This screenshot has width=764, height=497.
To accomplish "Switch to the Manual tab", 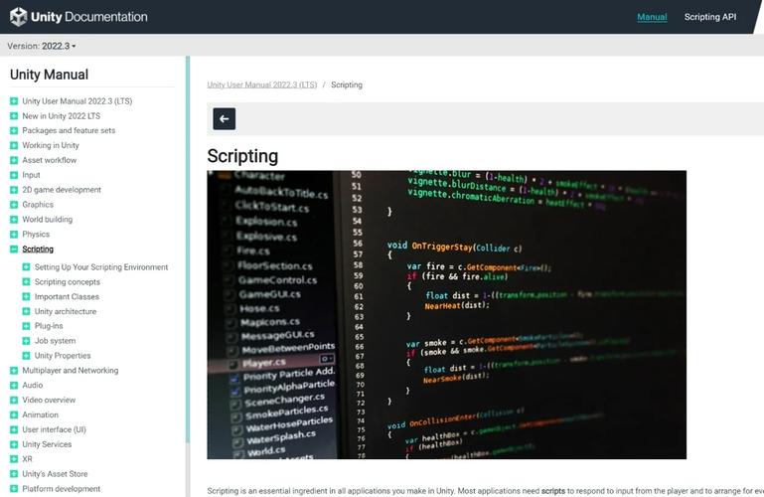I will pos(652,17).
